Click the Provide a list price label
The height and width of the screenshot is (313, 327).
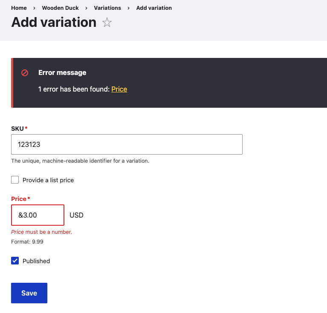point(48,180)
